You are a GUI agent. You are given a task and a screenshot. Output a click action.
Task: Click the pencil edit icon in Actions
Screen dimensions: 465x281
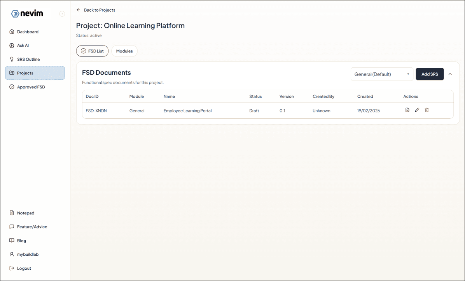(x=417, y=110)
